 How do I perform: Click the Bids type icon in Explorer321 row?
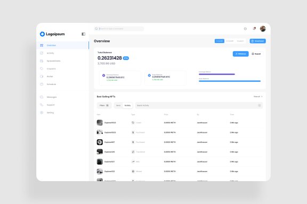click(x=133, y=161)
